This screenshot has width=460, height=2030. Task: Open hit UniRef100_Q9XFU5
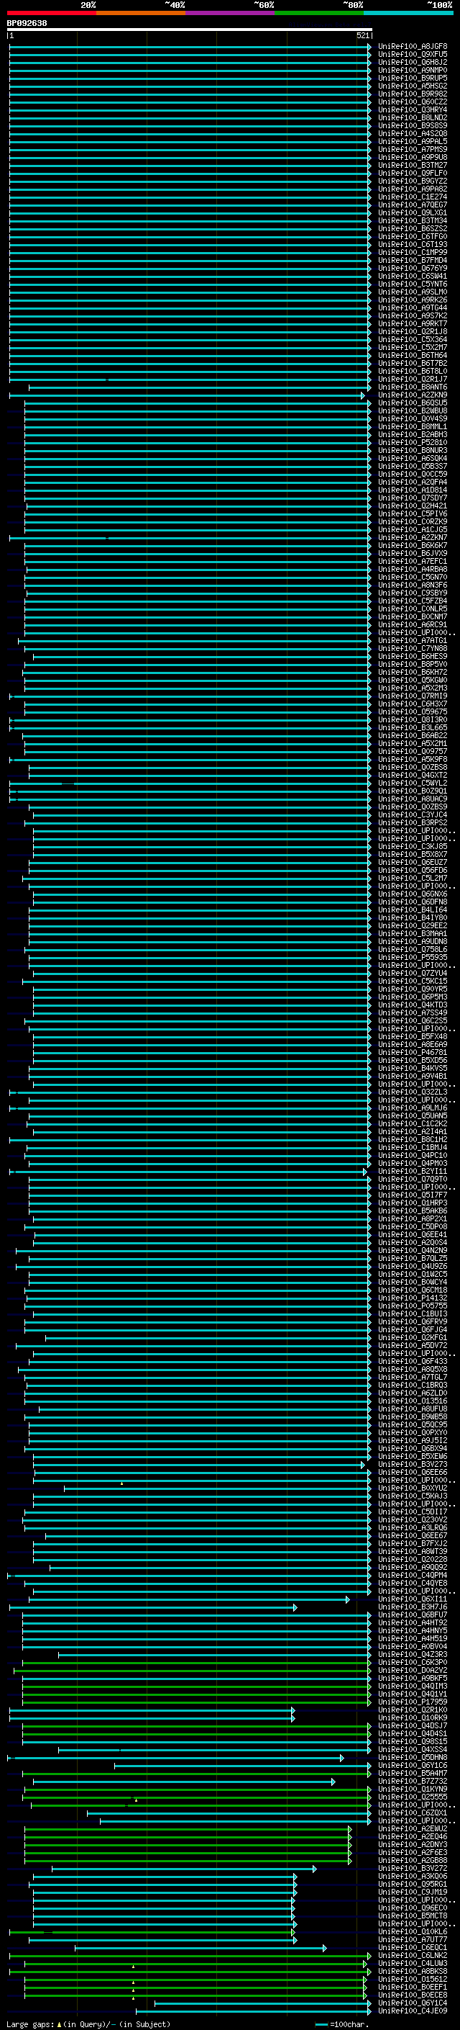[413, 55]
